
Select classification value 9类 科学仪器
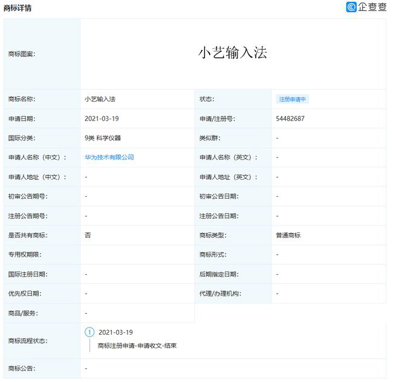point(103,138)
